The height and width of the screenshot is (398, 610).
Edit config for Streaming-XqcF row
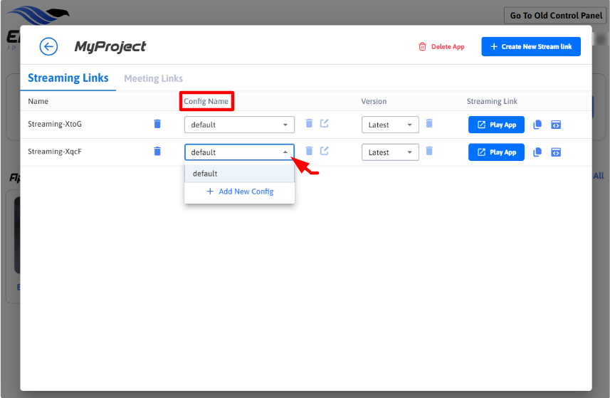coord(325,151)
